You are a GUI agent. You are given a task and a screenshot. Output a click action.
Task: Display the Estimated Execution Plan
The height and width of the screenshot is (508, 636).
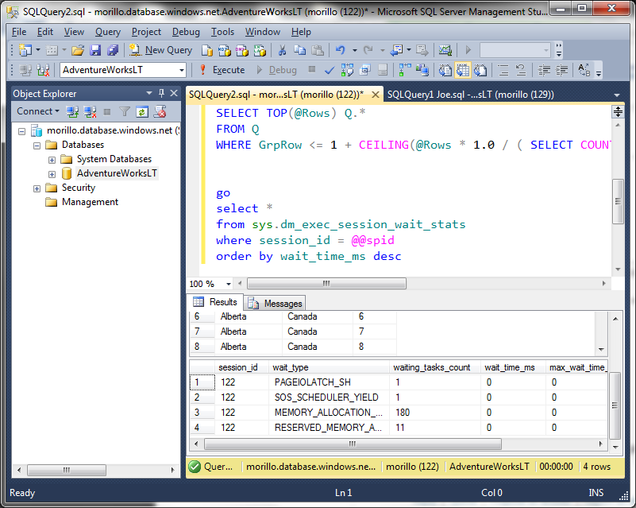click(347, 70)
